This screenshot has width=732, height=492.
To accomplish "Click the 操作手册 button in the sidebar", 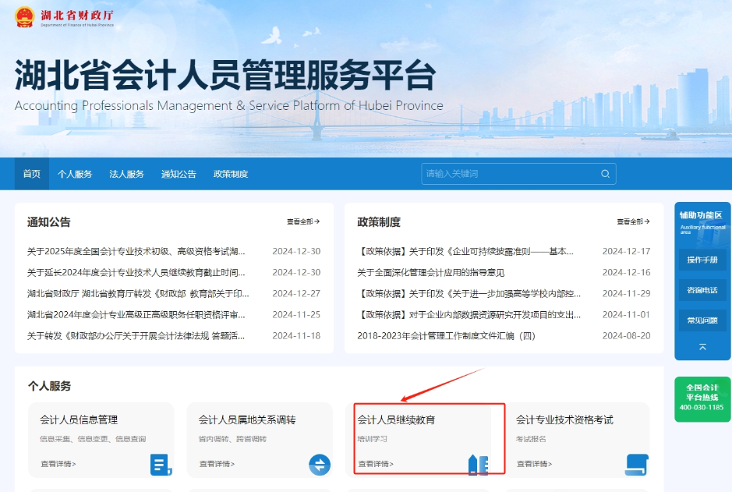I will tap(701, 259).
